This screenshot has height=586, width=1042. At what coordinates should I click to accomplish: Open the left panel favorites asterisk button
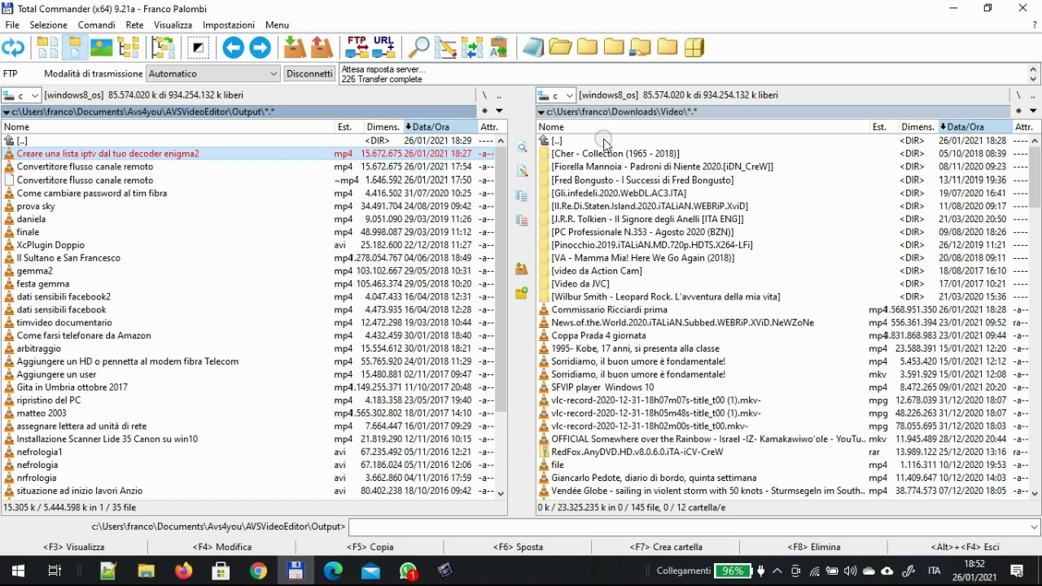tap(484, 112)
